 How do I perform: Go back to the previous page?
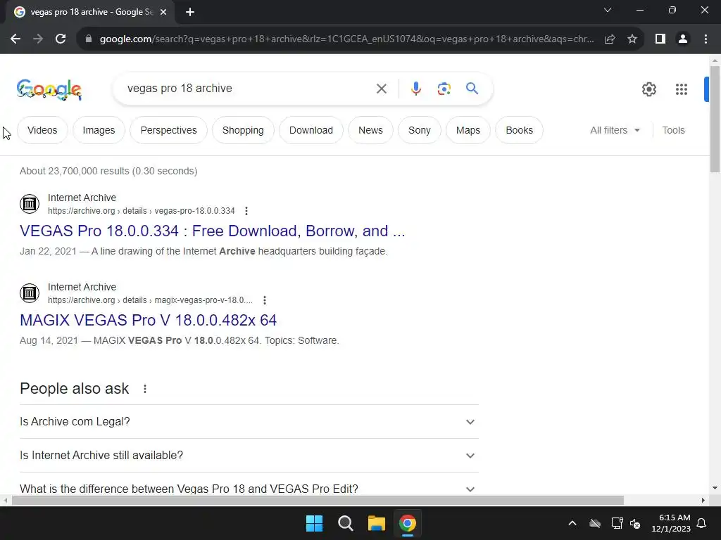tap(15, 39)
